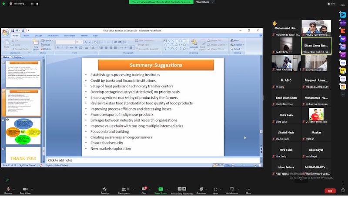The image size is (348, 207).
Task: Switch to the Outline pane tab
Action: (17, 57)
